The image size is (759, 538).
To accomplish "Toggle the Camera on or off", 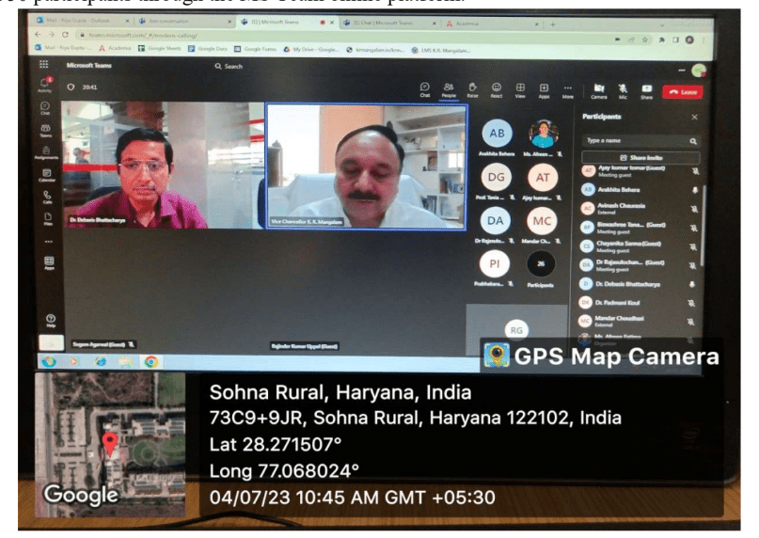I will tap(598, 90).
